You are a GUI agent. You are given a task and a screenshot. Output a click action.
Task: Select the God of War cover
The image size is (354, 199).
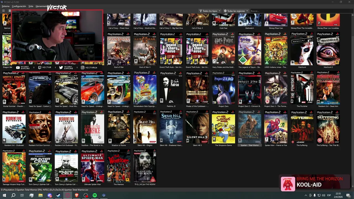[x=119, y=49]
